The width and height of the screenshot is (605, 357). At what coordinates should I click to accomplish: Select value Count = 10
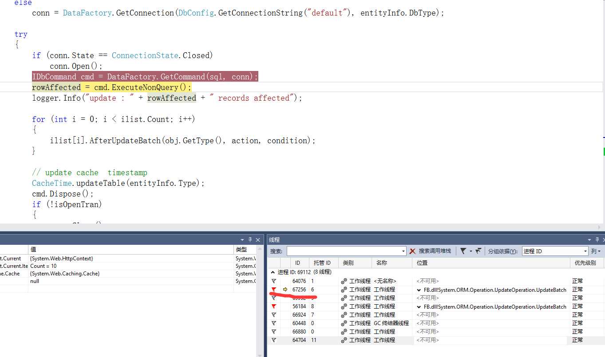pyautogui.click(x=43, y=266)
